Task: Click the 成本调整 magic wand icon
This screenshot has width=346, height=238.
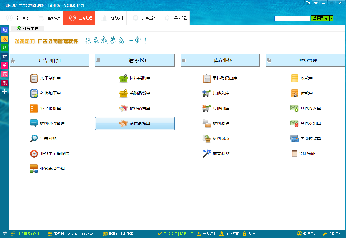Action: point(207,153)
